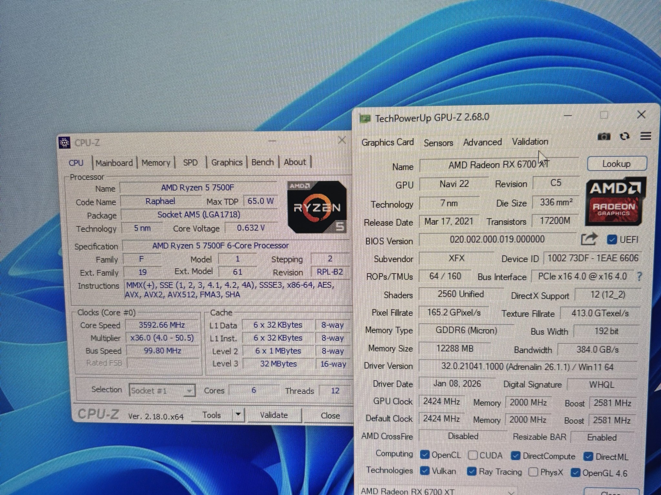
Task: Click the Package value Socket AM5 (LGA1718)
Action: (199, 215)
